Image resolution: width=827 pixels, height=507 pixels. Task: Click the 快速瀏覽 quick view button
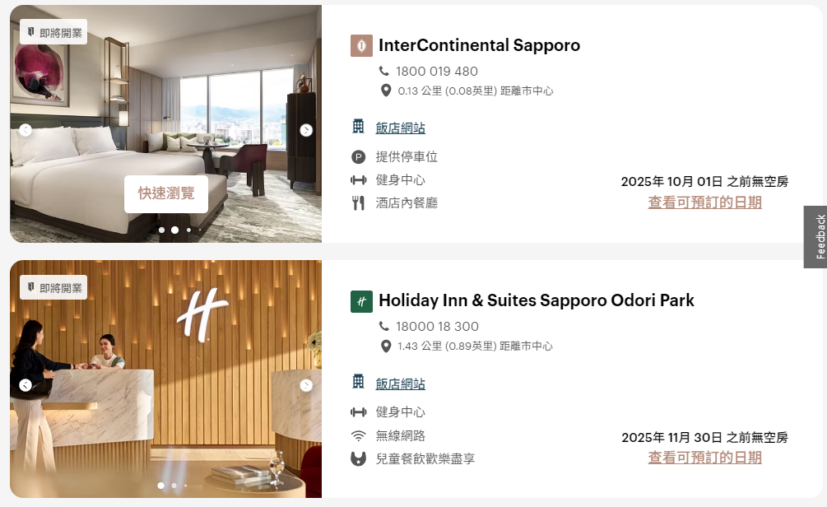tap(166, 193)
